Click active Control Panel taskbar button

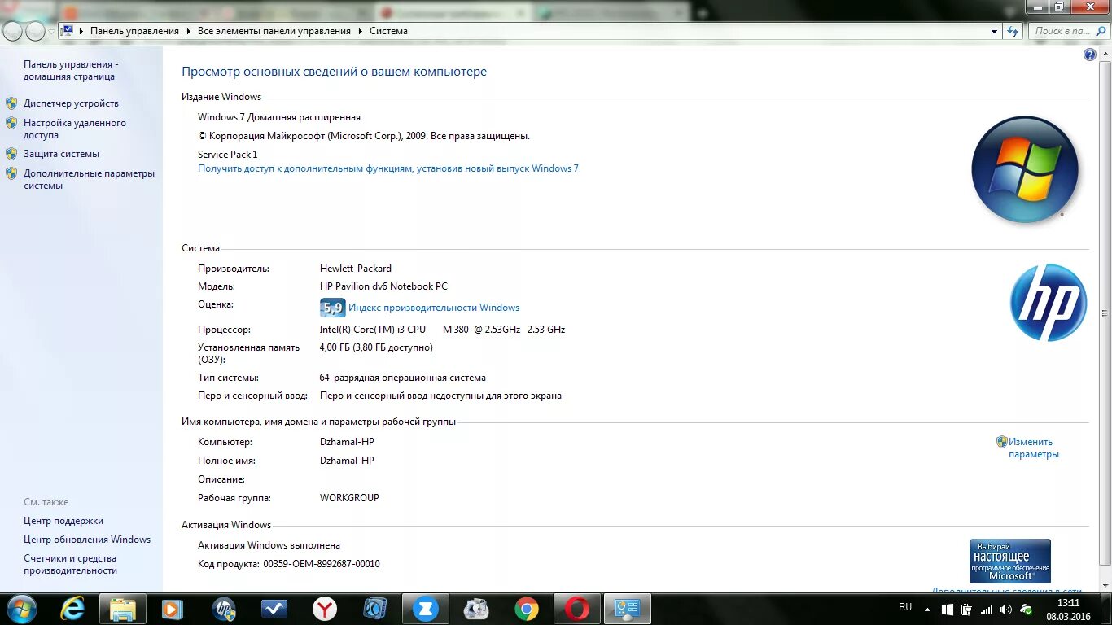click(628, 609)
